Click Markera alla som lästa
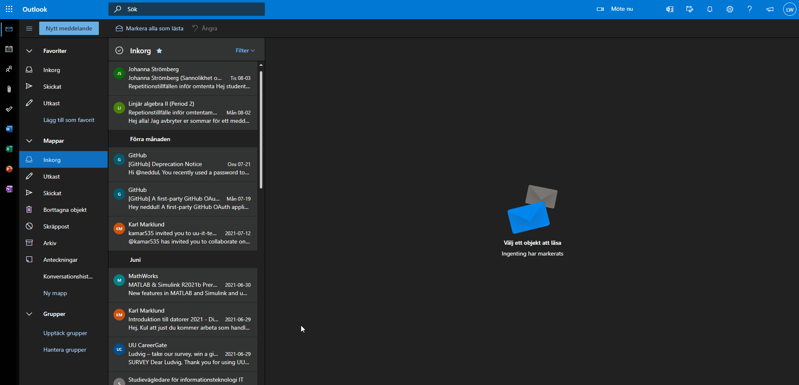This screenshot has height=385, width=799. 149,28
